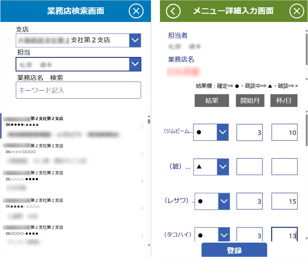This screenshot has height=257, width=308.
Task: Open the result dropdown for ジムビーム row
Action: (x=222, y=132)
